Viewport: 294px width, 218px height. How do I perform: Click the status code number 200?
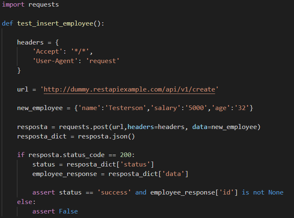click(126, 155)
